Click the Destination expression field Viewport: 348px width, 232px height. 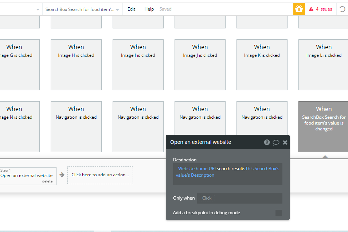228,174
